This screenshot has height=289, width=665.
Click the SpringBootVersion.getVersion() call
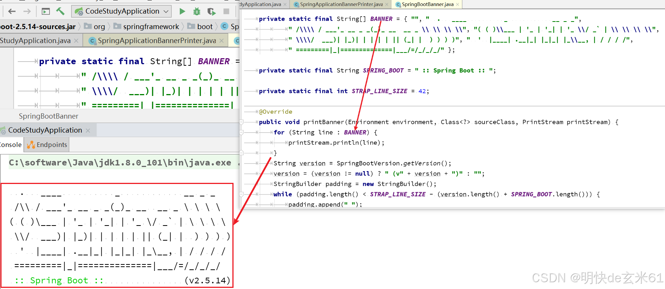coord(392,163)
